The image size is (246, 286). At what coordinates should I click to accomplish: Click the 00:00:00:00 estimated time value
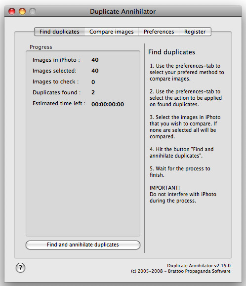(x=108, y=104)
